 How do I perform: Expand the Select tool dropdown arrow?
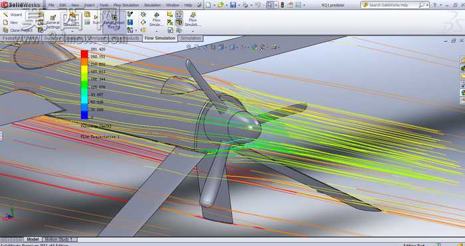(x=276, y=5)
